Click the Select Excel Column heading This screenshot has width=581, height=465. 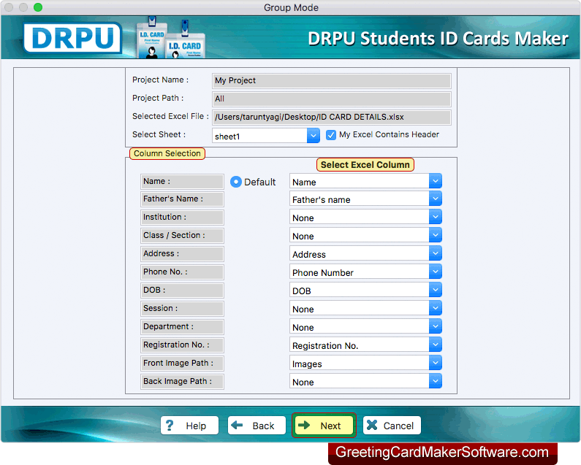(365, 165)
